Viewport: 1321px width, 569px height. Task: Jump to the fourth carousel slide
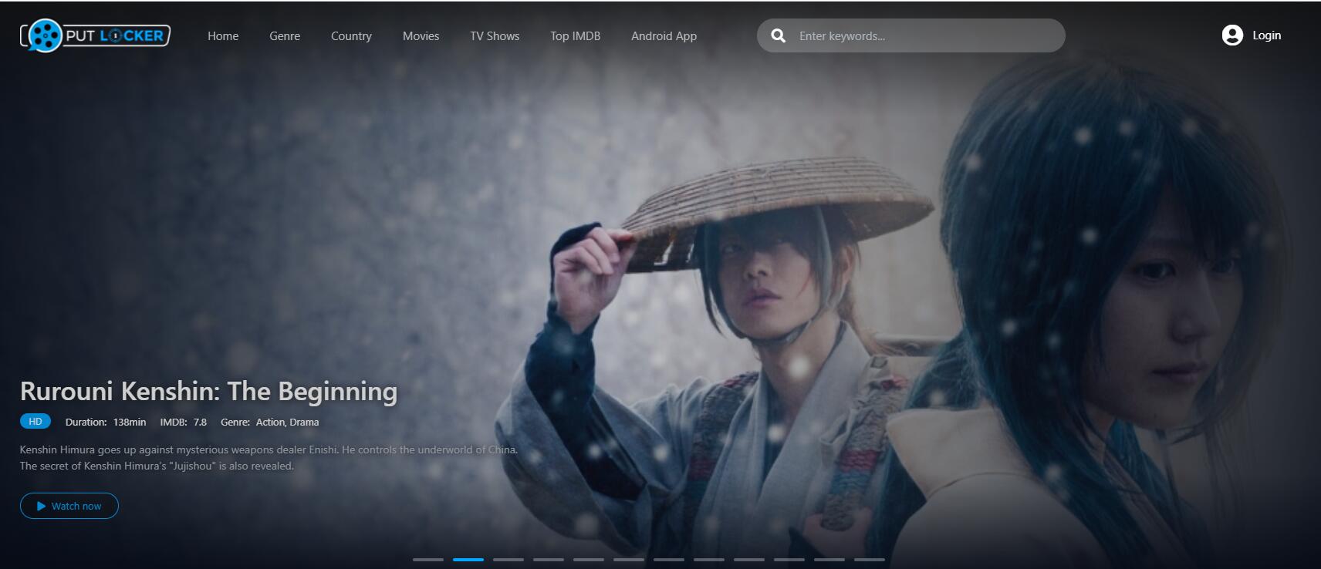pyautogui.click(x=549, y=559)
